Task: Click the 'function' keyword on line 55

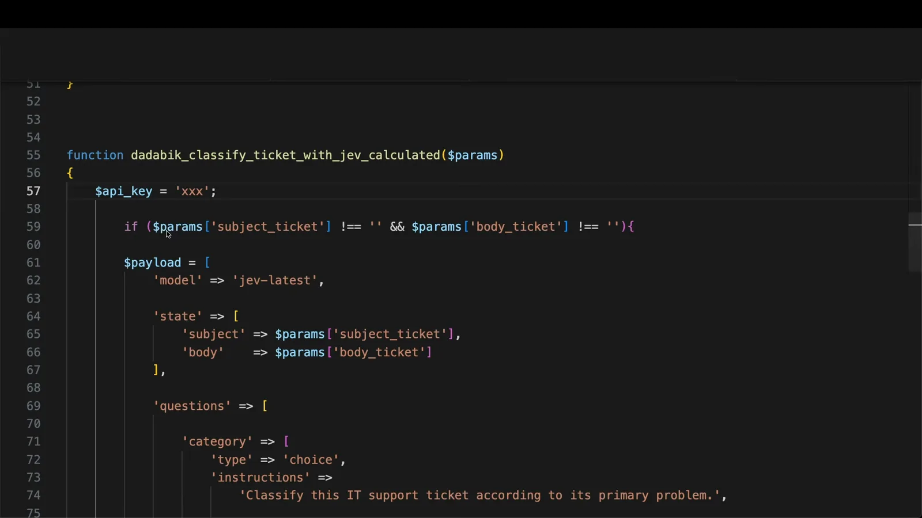Action: [x=95, y=155]
